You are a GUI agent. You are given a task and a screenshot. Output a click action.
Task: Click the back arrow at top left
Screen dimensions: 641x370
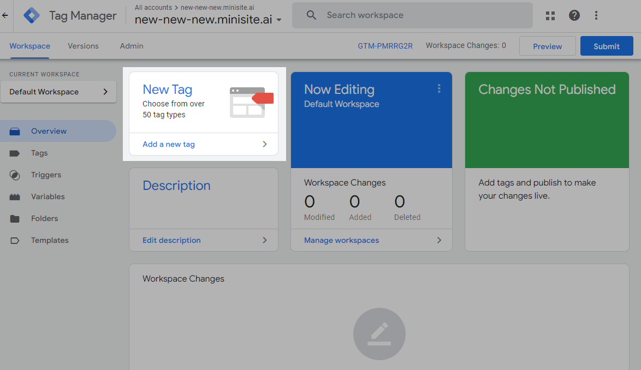(6, 15)
